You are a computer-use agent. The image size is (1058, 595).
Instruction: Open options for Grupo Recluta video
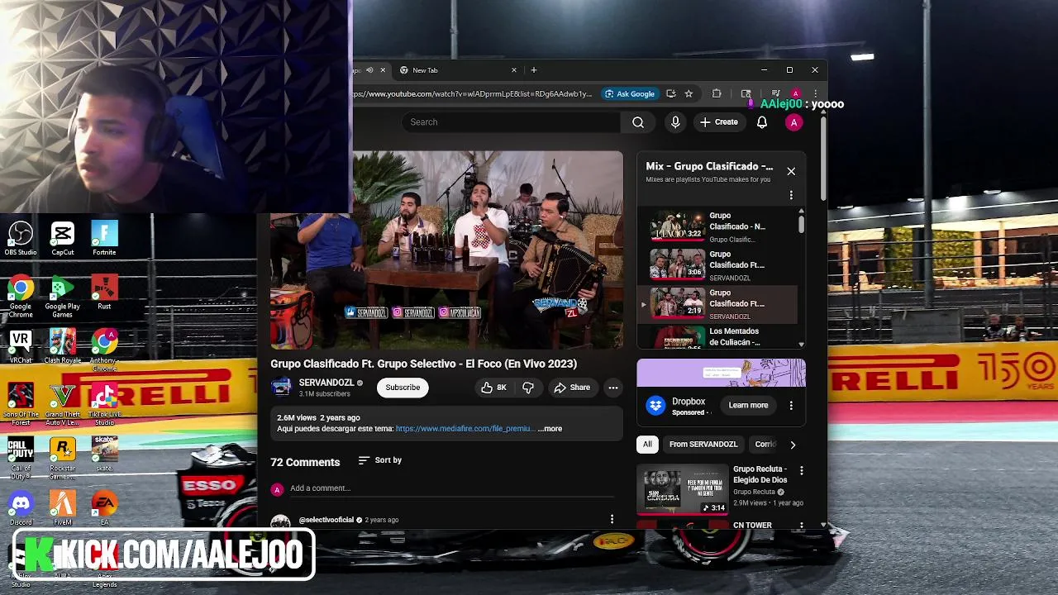pos(801,470)
